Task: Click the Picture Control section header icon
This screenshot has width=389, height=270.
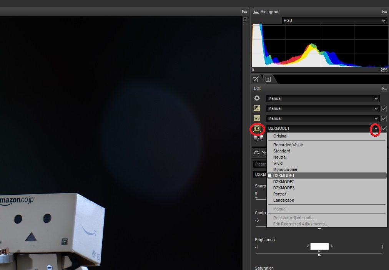Action: click(256, 153)
